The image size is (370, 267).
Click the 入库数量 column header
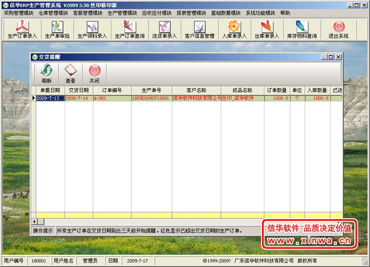point(317,90)
